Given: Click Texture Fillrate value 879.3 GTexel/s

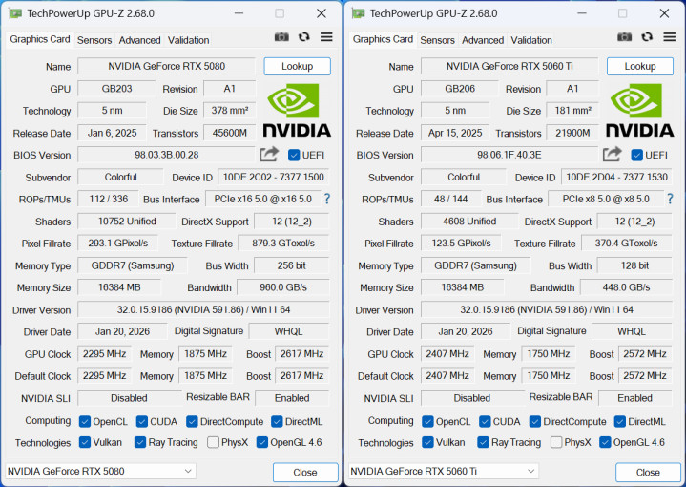Looking at the screenshot, I should (x=283, y=243).
